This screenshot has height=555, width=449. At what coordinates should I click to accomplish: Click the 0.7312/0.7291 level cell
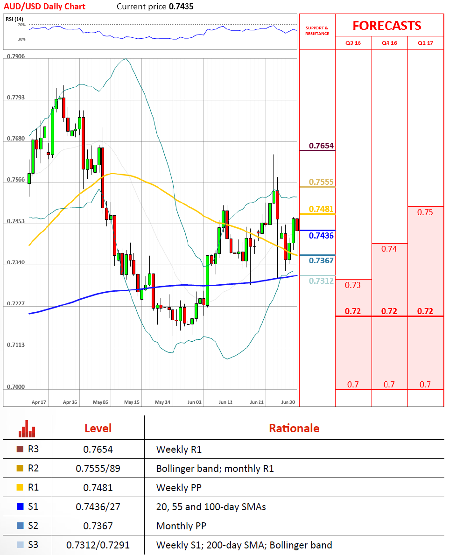tap(98, 545)
